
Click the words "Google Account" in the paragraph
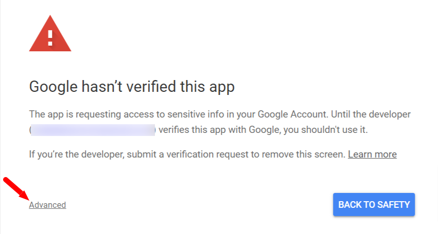(292, 114)
